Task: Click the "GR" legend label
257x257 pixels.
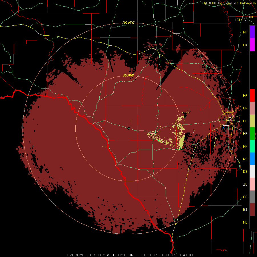Action: (x=245, y=108)
